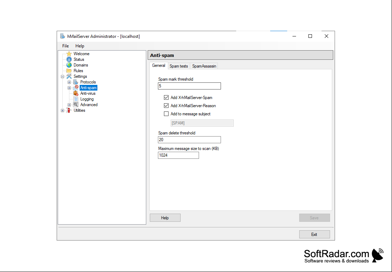This screenshot has width=392, height=272.
Task: Select Anti-spam in the tree
Action: 88,88
